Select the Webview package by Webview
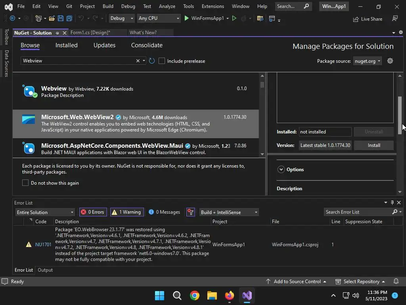This screenshot has height=305, width=406. (x=136, y=92)
